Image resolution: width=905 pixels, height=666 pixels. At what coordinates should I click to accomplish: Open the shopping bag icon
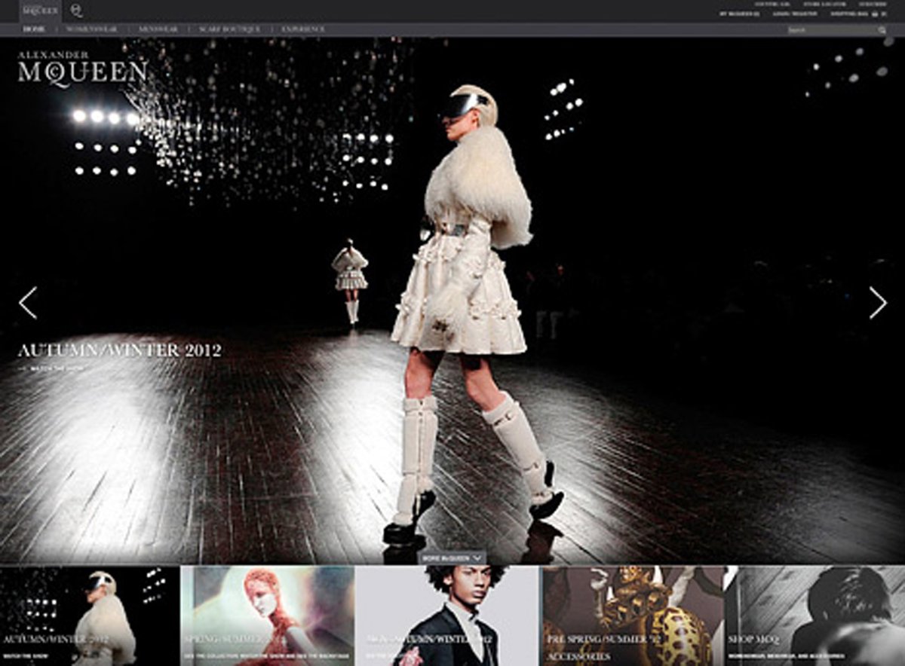click(875, 14)
